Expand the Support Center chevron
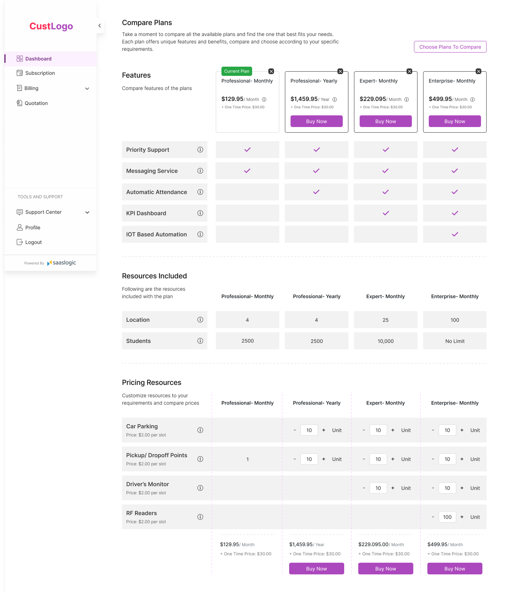The height and width of the screenshot is (592, 512). pos(87,212)
